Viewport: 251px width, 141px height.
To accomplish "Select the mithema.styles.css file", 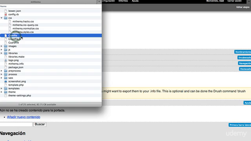I will tap(23, 32).
